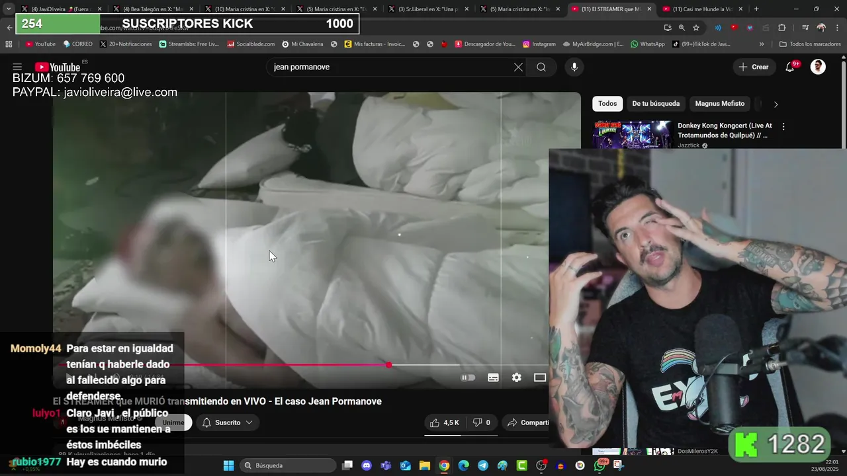Open video settings gear
Screen dimensions: 847x476
[517, 377]
